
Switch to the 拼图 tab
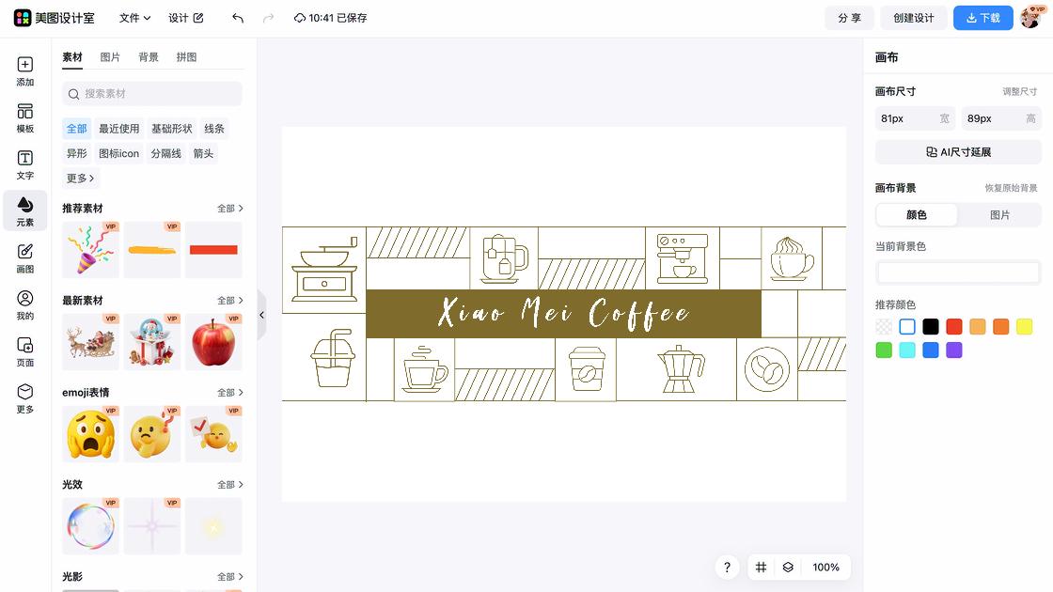[x=187, y=57]
